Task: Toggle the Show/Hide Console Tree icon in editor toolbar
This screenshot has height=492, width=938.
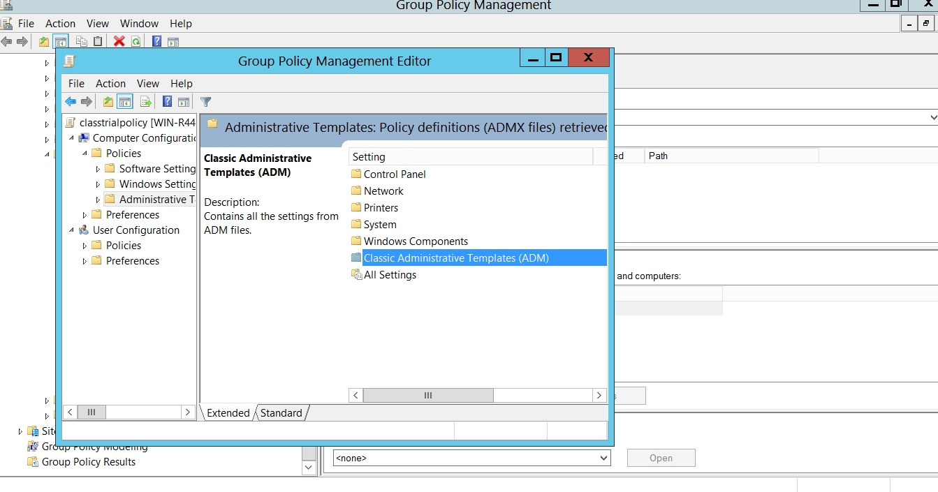Action: pos(125,102)
